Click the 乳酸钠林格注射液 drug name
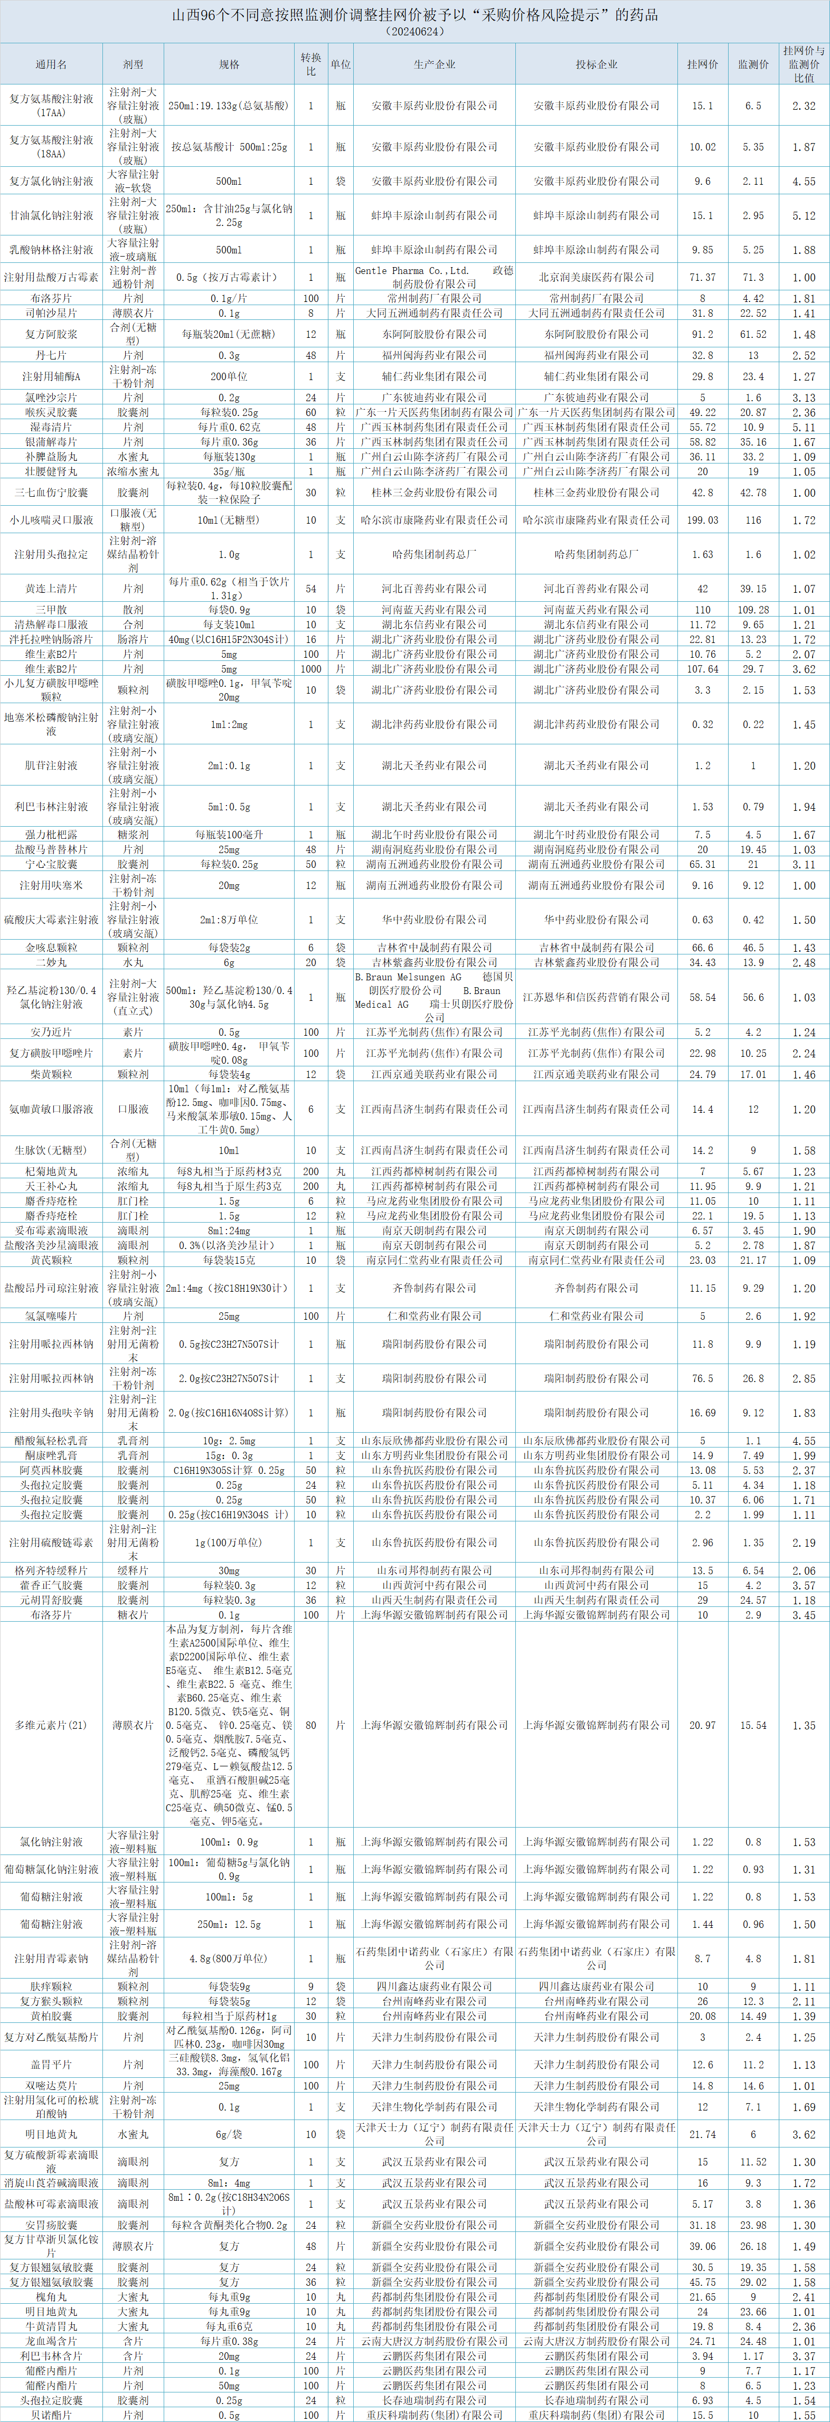The width and height of the screenshot is (830, 2422). click(52, 250)
